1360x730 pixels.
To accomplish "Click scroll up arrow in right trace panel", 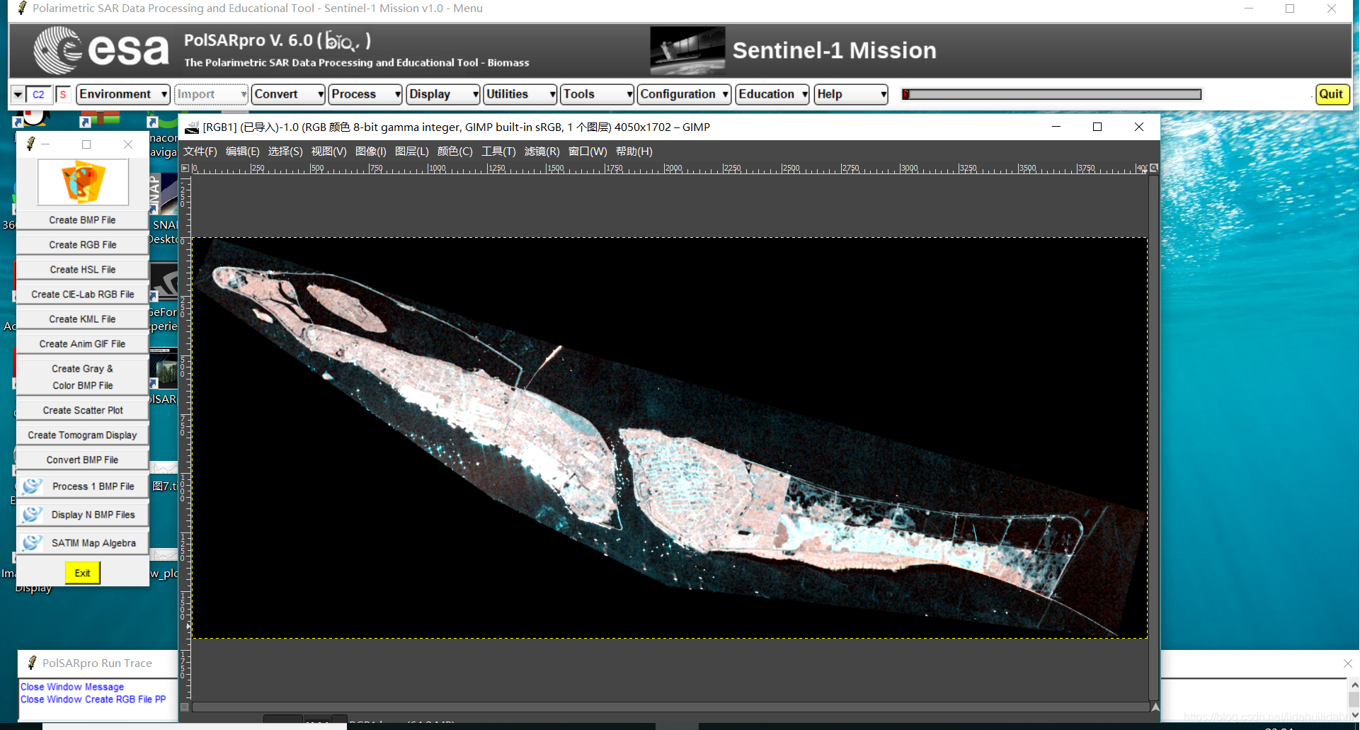I will [1354, 685].
